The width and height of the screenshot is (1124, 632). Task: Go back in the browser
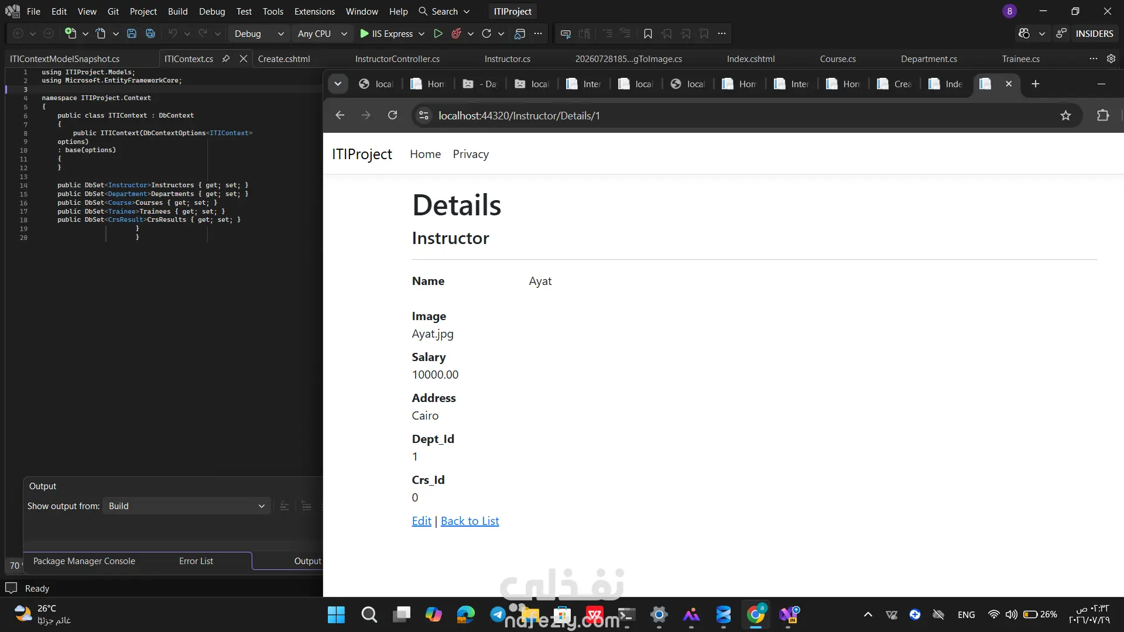[340, 115]
